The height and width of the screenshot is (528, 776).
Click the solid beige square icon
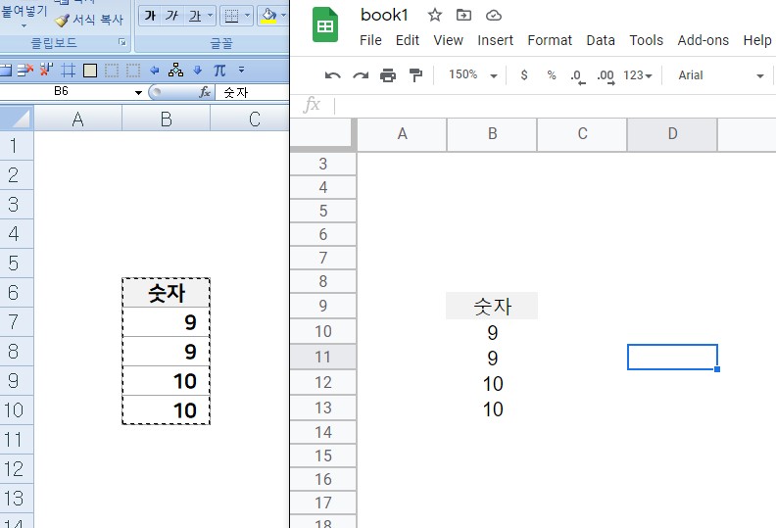click(90, 71)
